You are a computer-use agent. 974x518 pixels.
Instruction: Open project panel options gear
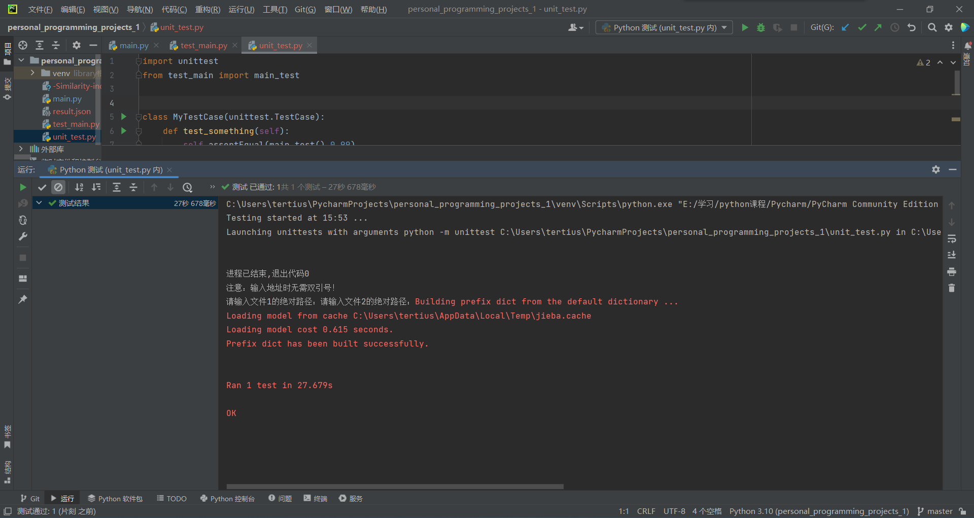click(77, 45)
